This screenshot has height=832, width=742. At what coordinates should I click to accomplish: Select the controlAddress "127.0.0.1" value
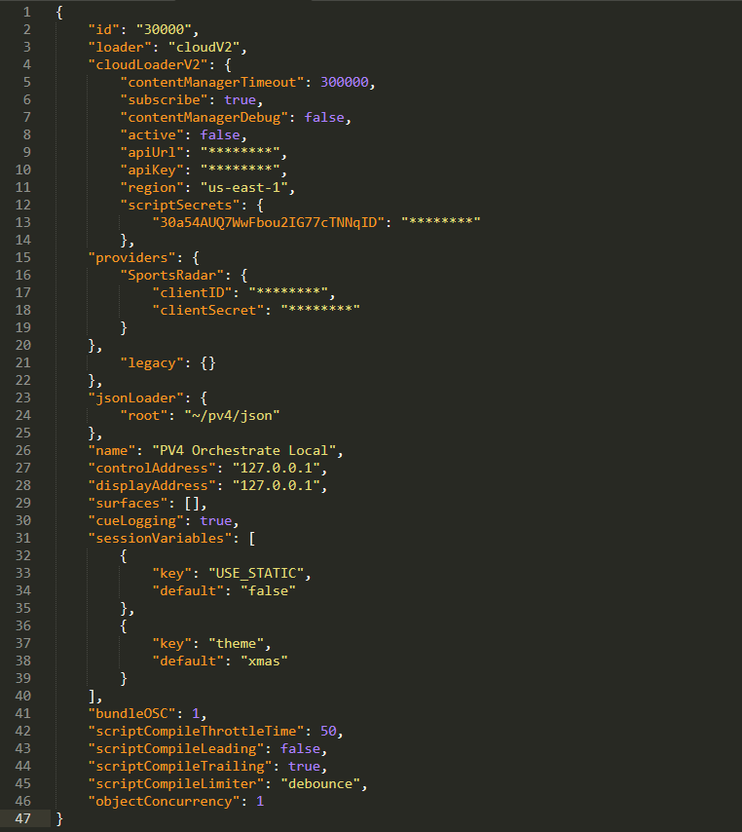click(276, 468)
